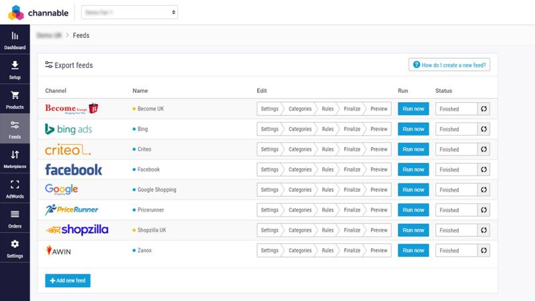
Task: Open Preview step for Google Shopping
Action: 379,190
